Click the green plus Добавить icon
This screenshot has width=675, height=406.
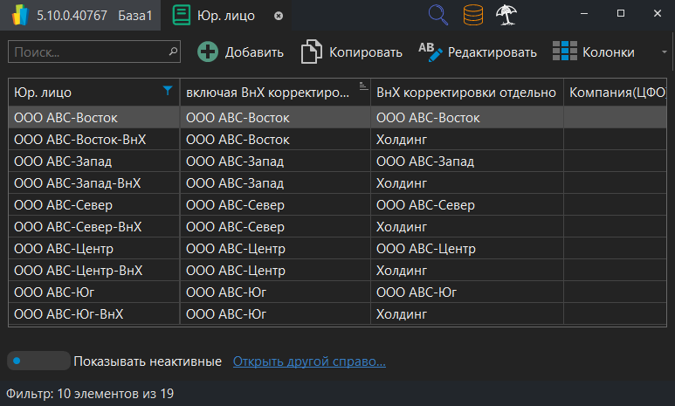coord(208,52)
